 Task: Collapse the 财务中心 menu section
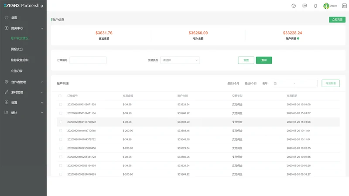(x=42, y=28)
